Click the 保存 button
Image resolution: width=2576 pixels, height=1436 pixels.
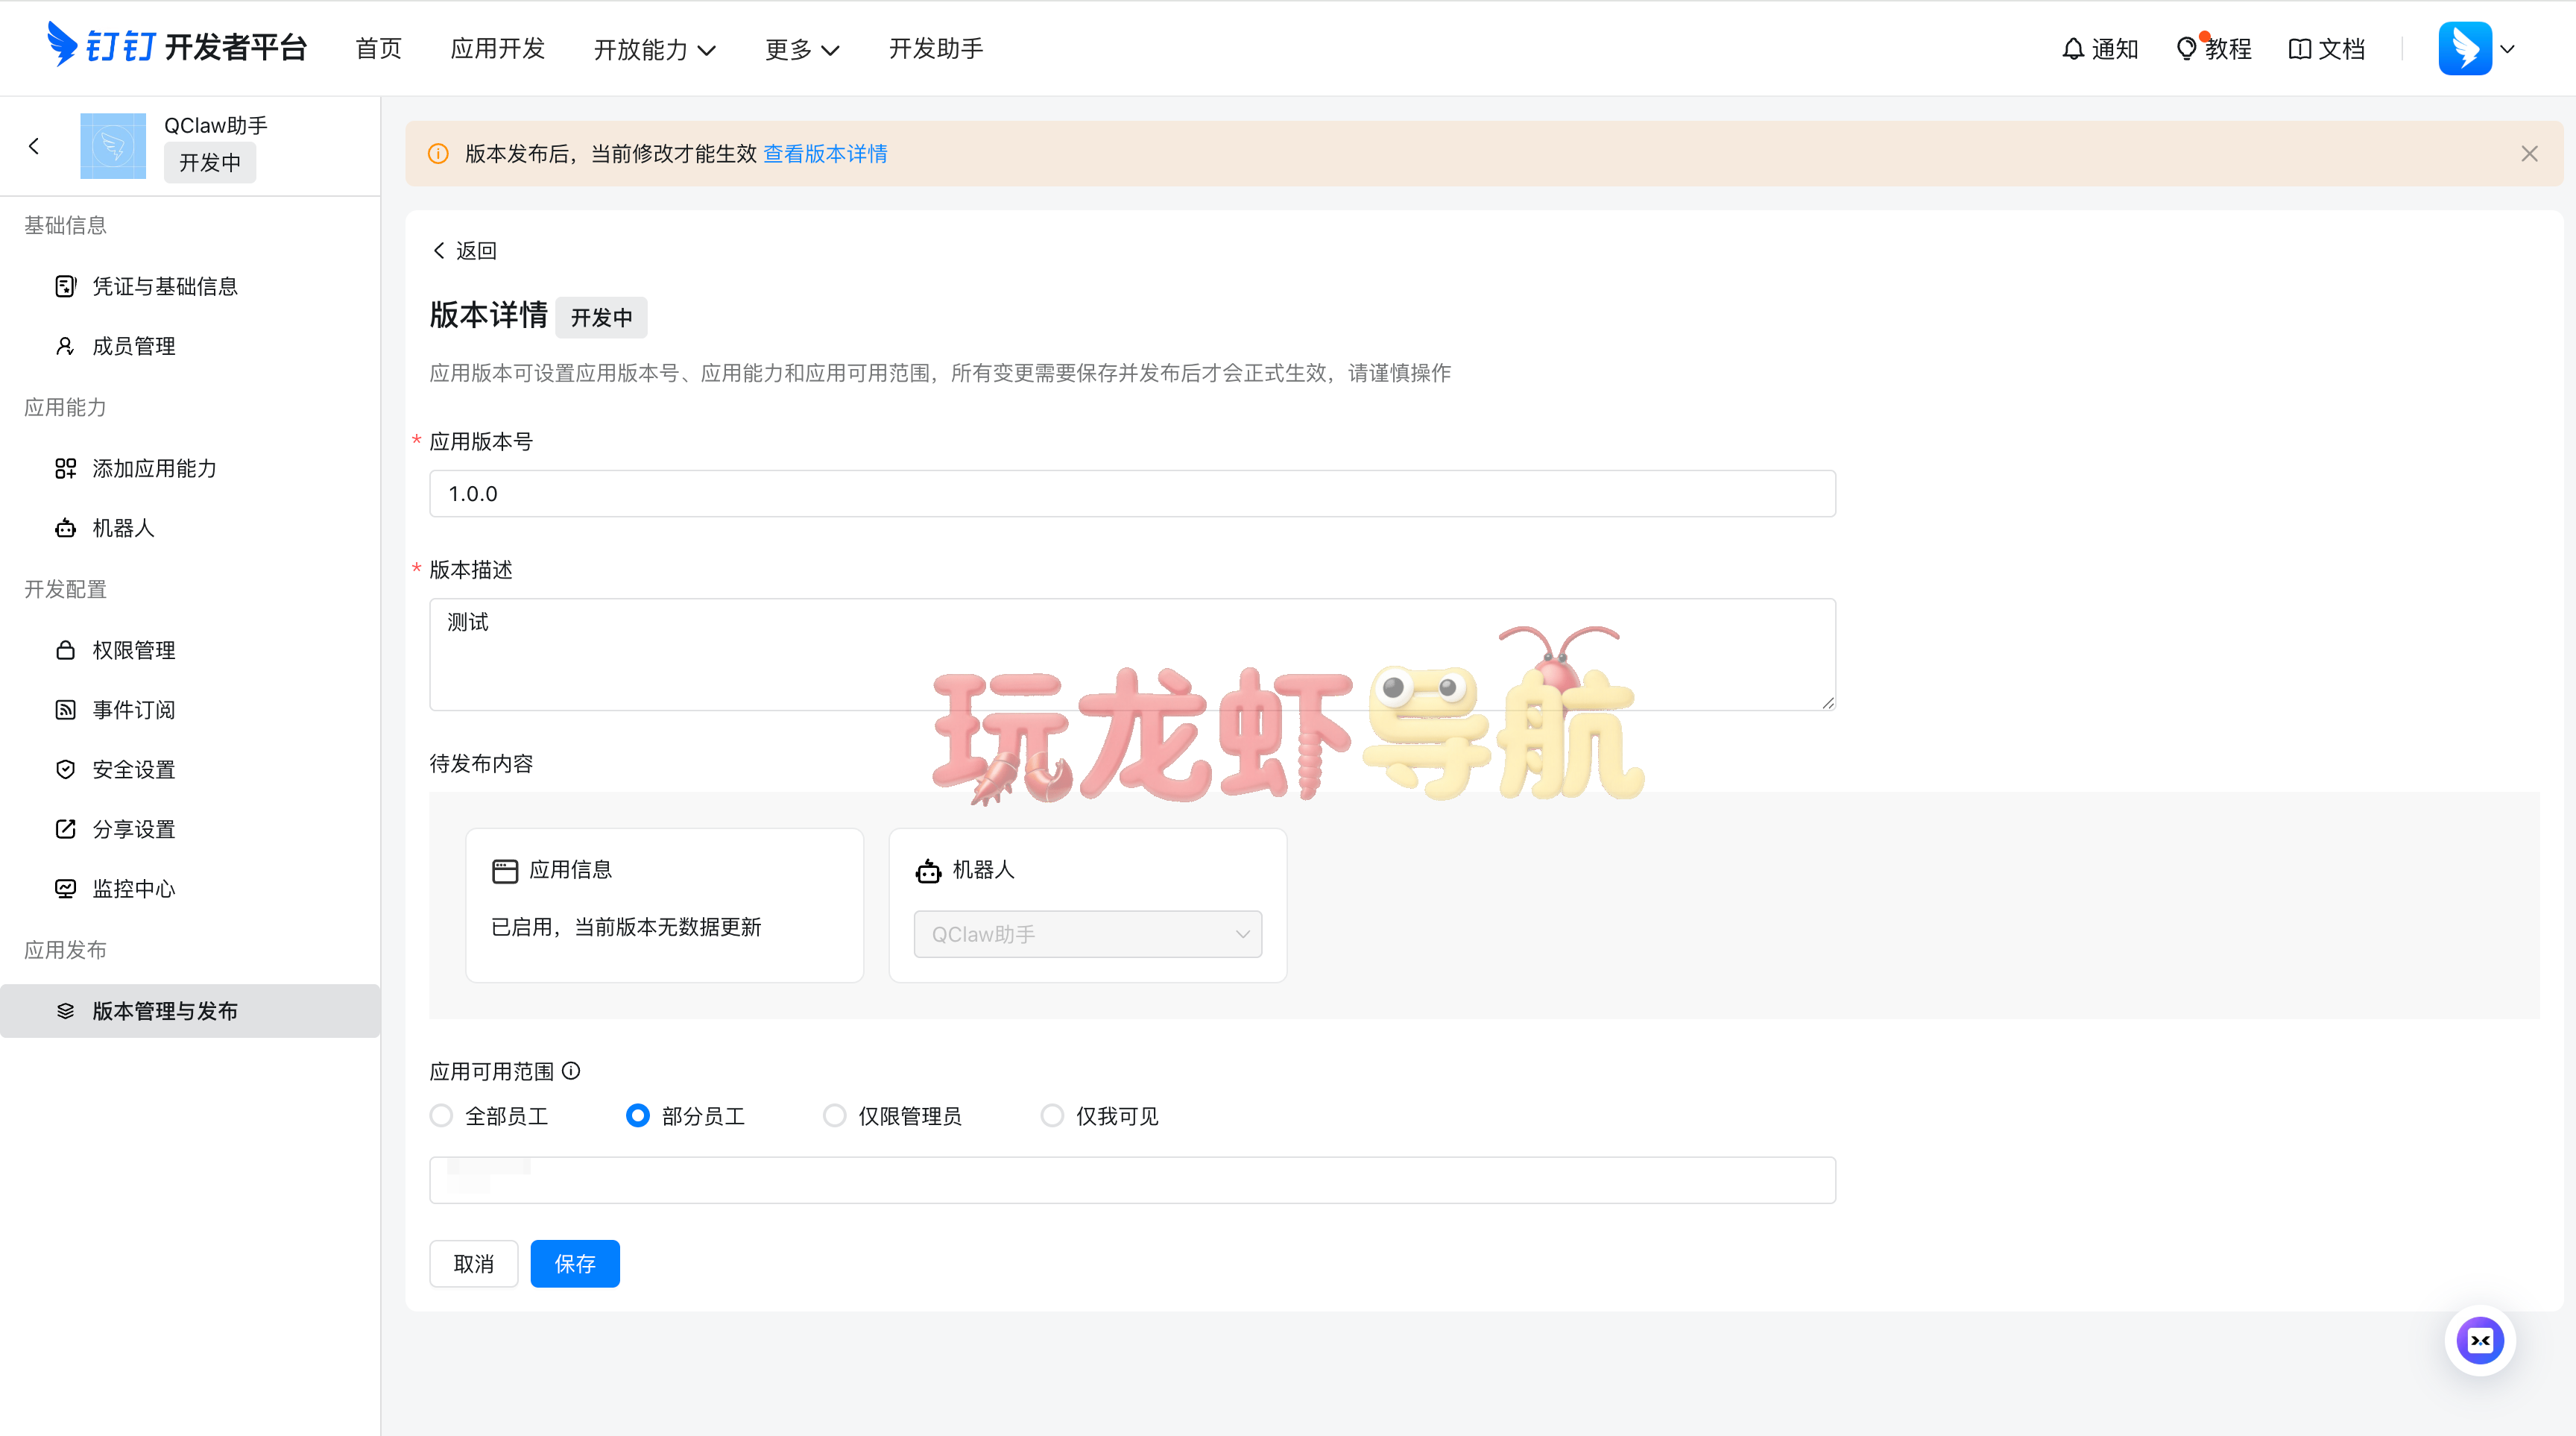[x=575, y=1264]
